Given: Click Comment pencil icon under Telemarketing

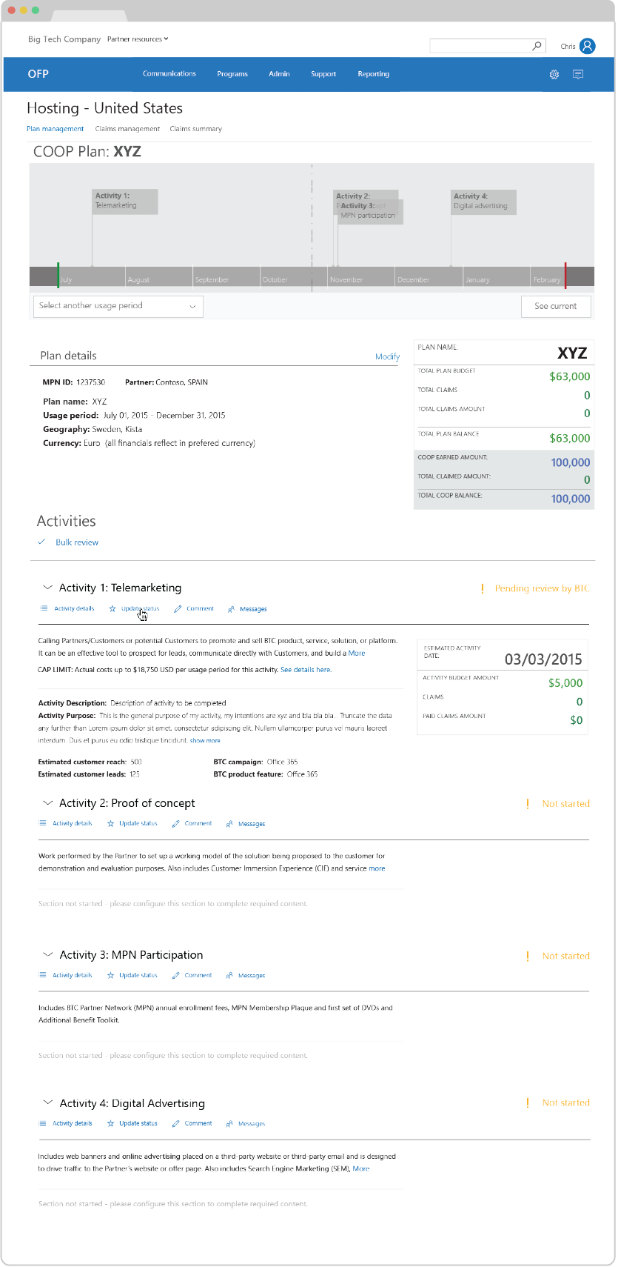Looking at the screenshot, I should pyautogui.click(x=178, y=608).
